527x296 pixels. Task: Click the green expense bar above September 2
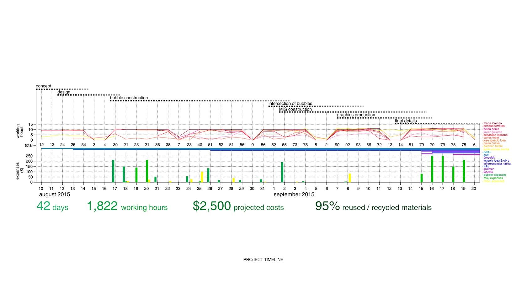click(x=282, y=172)
